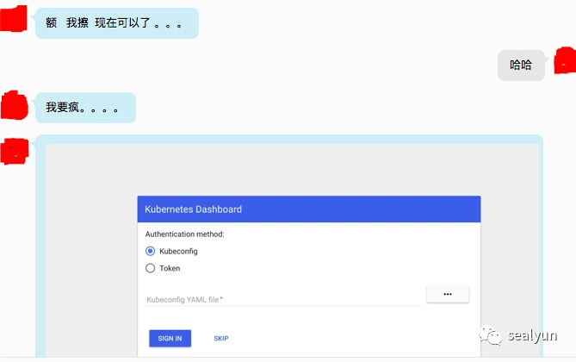Click the avatar beside "我要疯" message

click(x=15, y=105)
